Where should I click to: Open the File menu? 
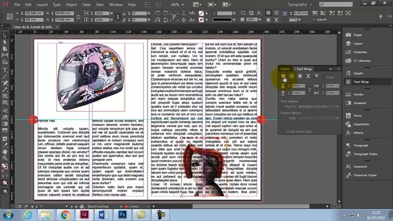17,4
